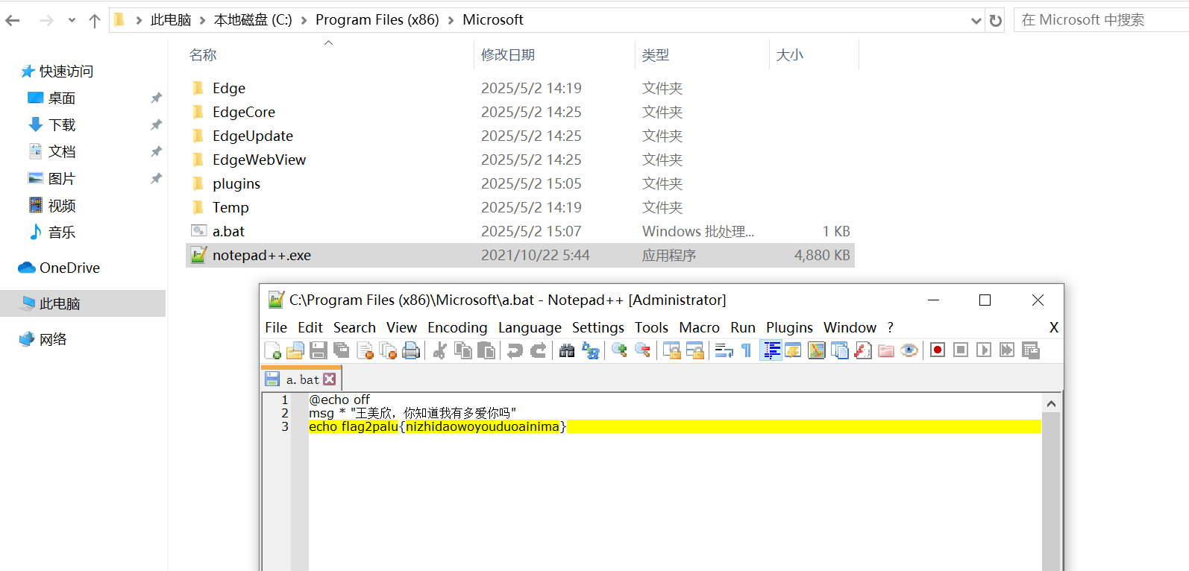Save the recorded macro icon

click(x=1031, y=350)
